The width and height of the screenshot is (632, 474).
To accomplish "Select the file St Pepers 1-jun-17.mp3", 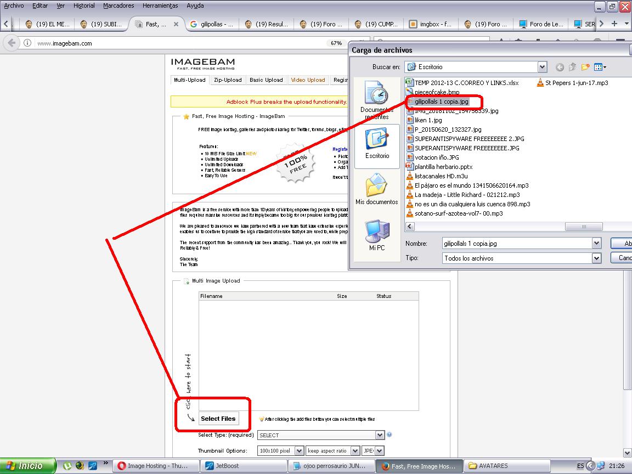I will pos(572,83).
